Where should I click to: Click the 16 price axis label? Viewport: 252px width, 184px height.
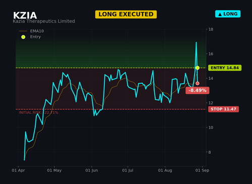pos(211,54)
